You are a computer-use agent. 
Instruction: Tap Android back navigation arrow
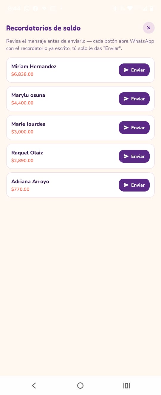tap(34, 385)
